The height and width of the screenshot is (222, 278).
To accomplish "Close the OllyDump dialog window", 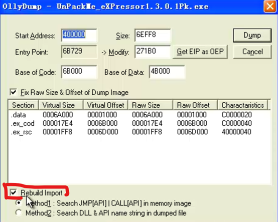I will click(269, 7).
